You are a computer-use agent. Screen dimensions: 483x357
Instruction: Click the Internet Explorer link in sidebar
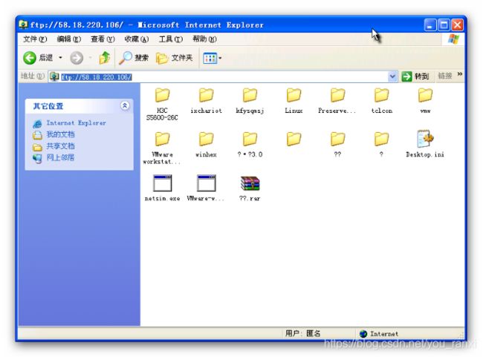(x=76, y=122)
